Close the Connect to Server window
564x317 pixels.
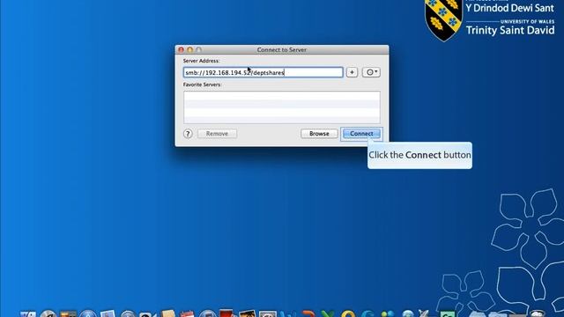click(182, 49)
